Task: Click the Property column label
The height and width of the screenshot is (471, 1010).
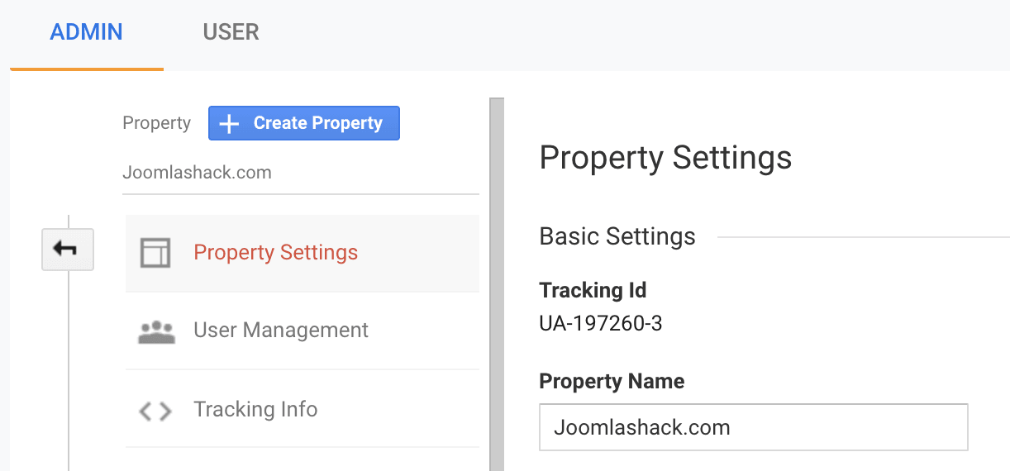Action: 156,123
